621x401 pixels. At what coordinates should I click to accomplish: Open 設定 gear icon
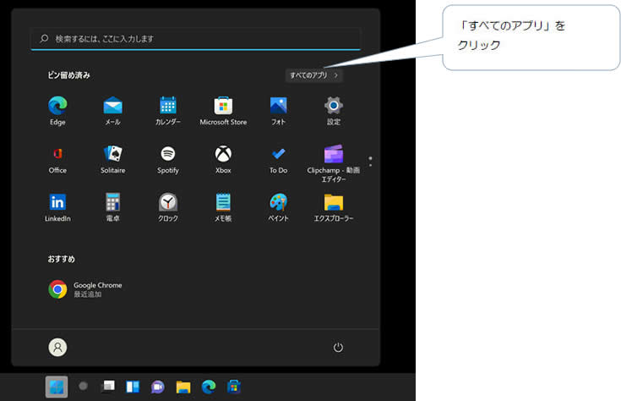click(334, 111)
